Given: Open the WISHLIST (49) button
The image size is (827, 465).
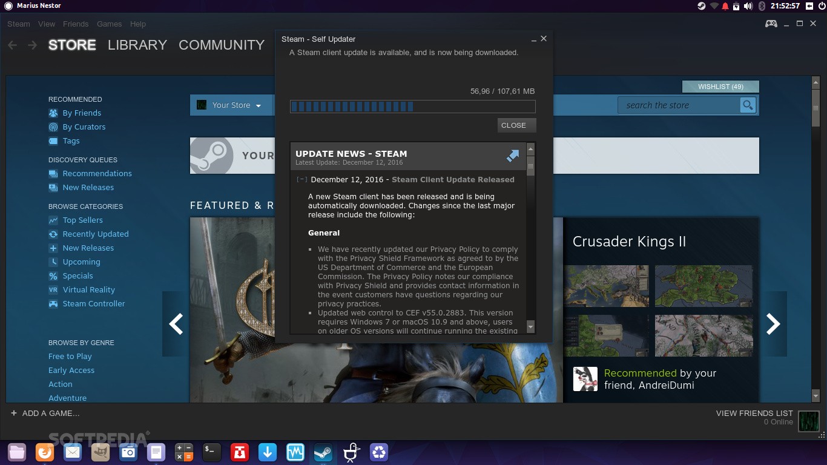Looking at the screenshot, I should pyautogui.click(x=720, y=87).
